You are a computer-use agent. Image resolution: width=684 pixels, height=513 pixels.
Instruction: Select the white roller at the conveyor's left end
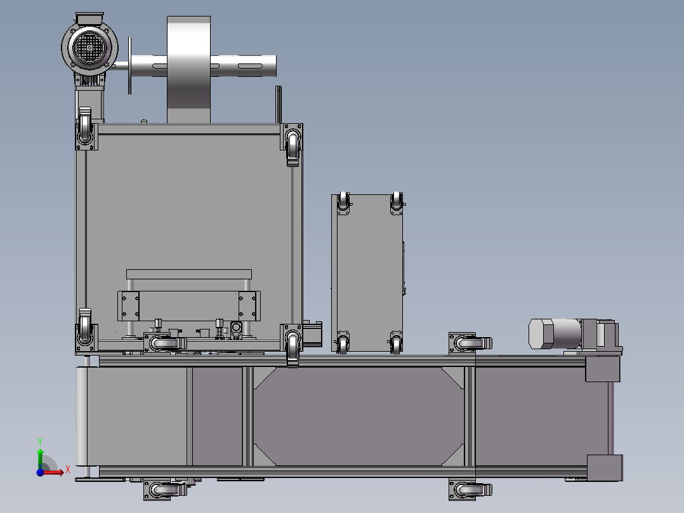tap(81, 416)
